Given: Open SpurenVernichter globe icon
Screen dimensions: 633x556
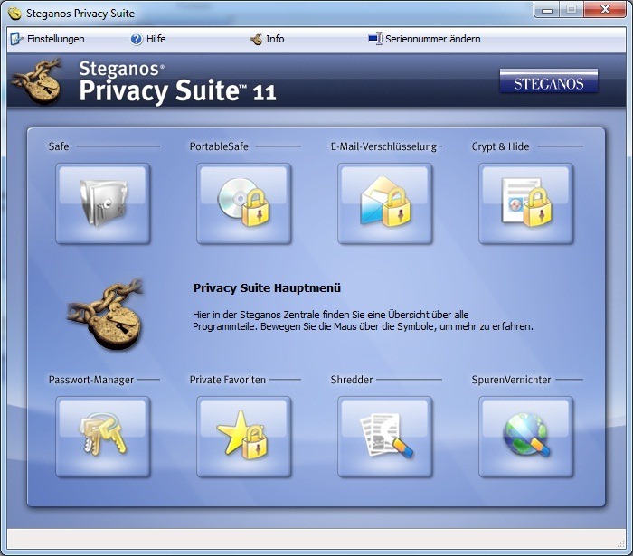Looking at the screenshot, I should click(x=525, y=437).
